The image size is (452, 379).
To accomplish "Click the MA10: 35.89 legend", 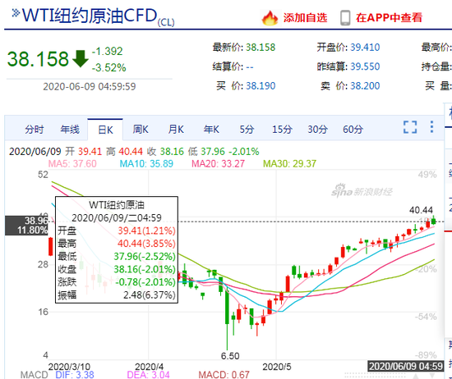I will (146, 164).
